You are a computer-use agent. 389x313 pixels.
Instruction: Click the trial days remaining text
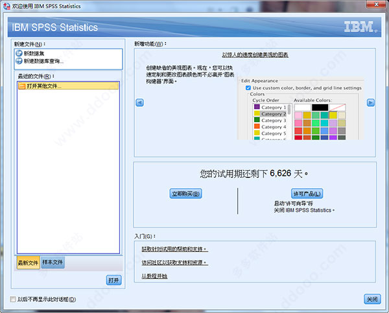(254, 174)
